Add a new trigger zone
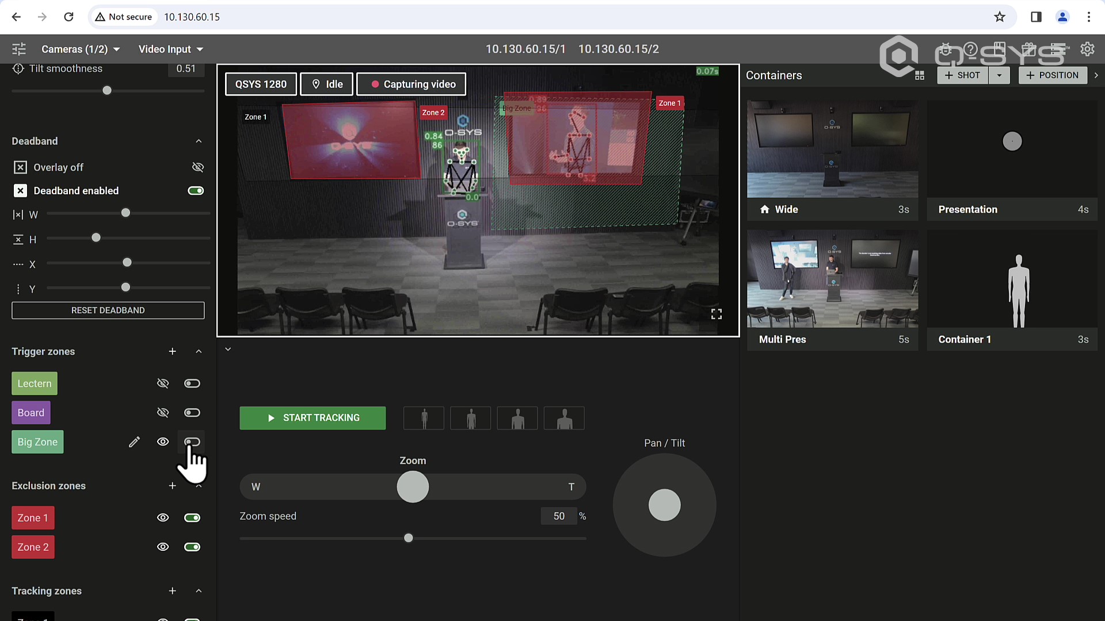The image size is (1105, 621). click(172, 351)
